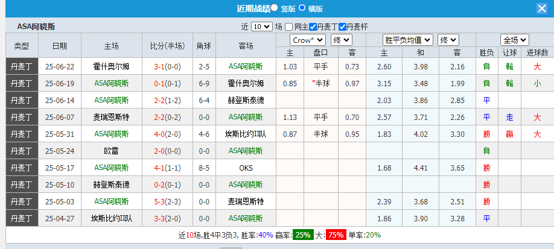Uncheck the 丹麦杯 cup filter
The width and height of the screenshot is (554, 249).
(x=343, y=27)
